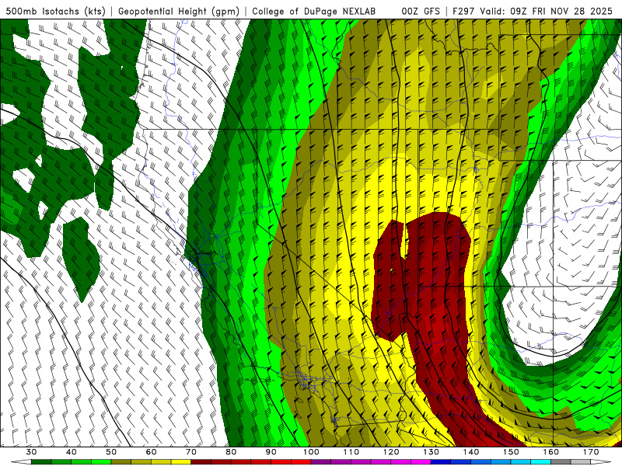This screenshot has height=466, width=622.
Task: Click the '120' label on the color scale
Action: coord(391,452)
